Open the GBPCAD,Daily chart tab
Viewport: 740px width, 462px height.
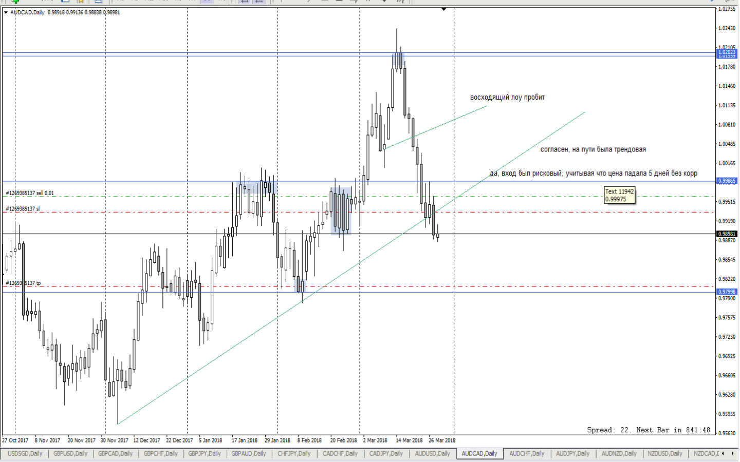(115, 454)
